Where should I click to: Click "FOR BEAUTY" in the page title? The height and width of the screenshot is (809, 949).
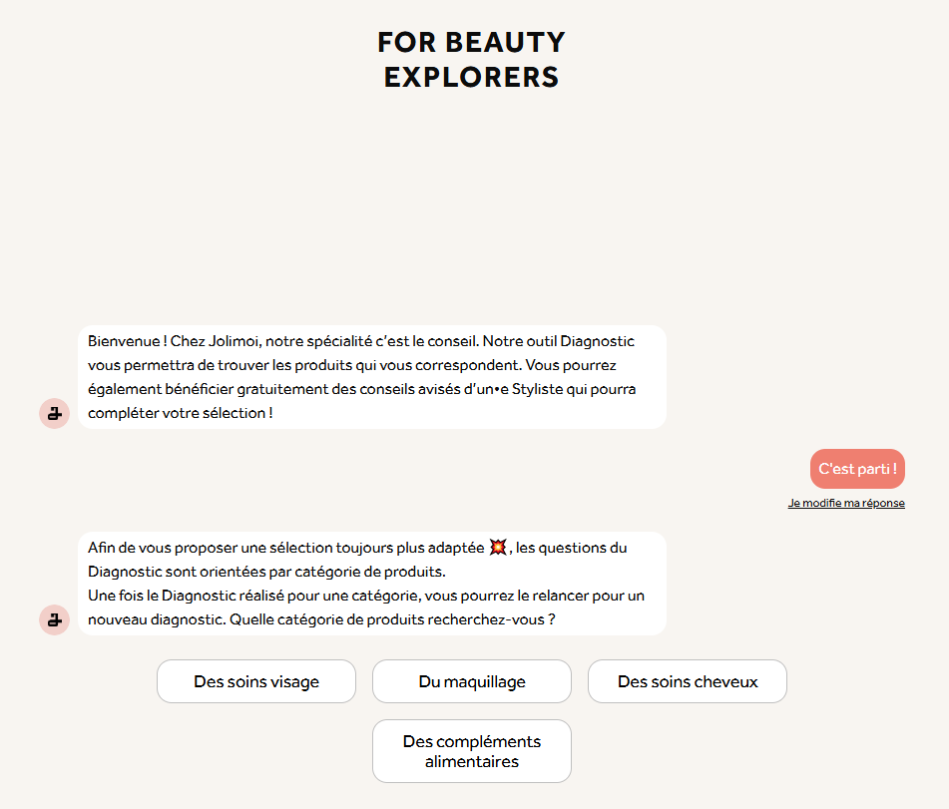click(x=472, y=42)
